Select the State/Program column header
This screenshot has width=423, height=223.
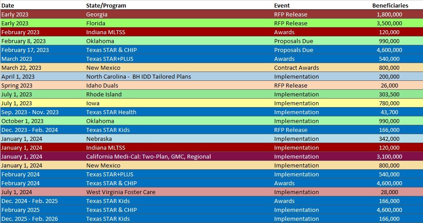[x=106, y=5]
